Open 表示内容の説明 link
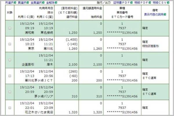 [154, 14]
